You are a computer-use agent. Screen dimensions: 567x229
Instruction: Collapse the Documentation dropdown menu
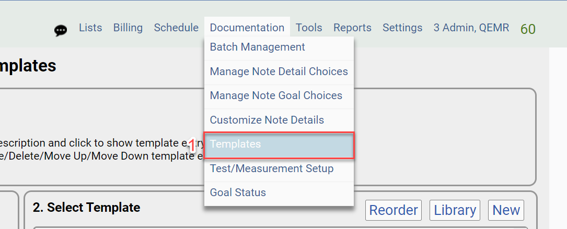[x=247, y=28]
